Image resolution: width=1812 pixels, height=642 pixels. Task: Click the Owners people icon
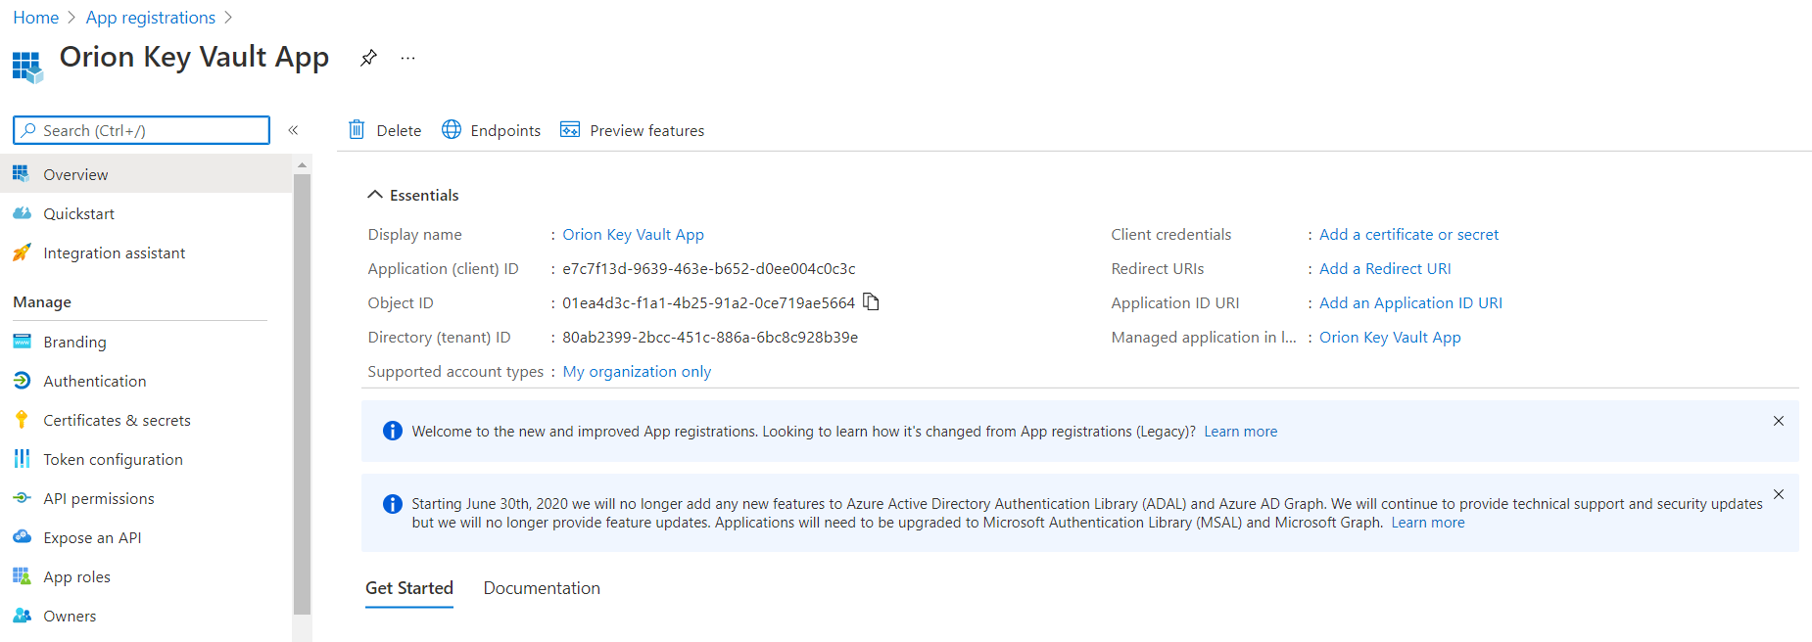[x=22, y=615]
